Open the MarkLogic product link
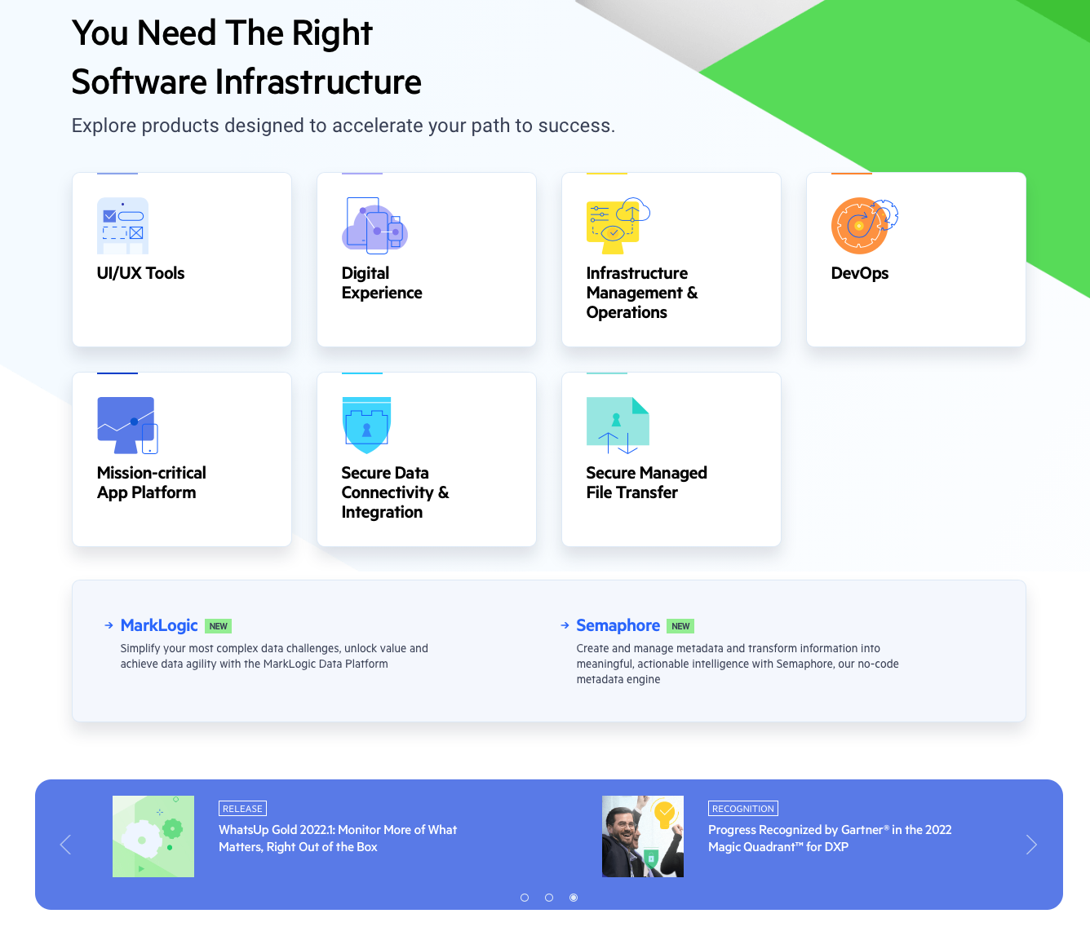The width and height of the screenshot is (1090, 940). (x=159, y=625)
